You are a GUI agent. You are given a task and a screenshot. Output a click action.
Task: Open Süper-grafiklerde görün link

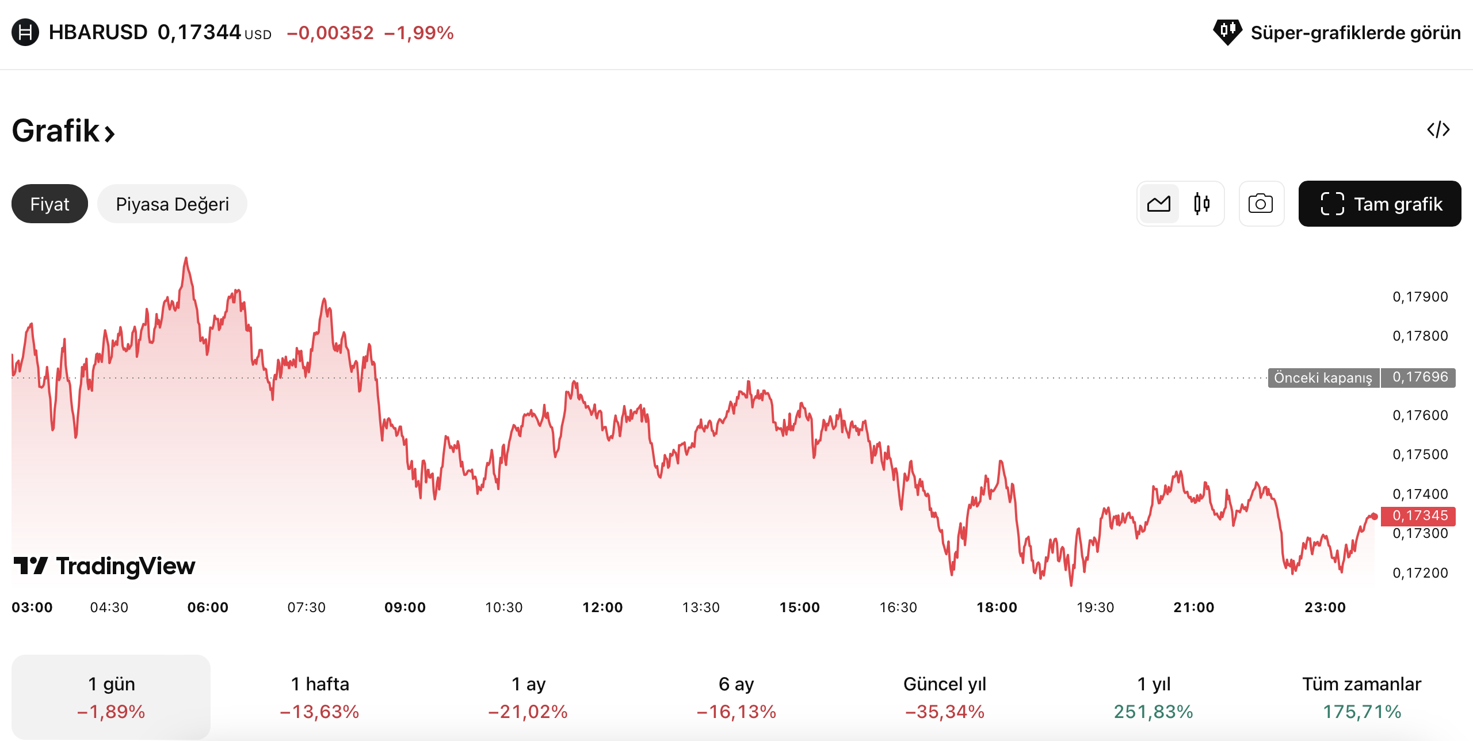click(1355, 33)
